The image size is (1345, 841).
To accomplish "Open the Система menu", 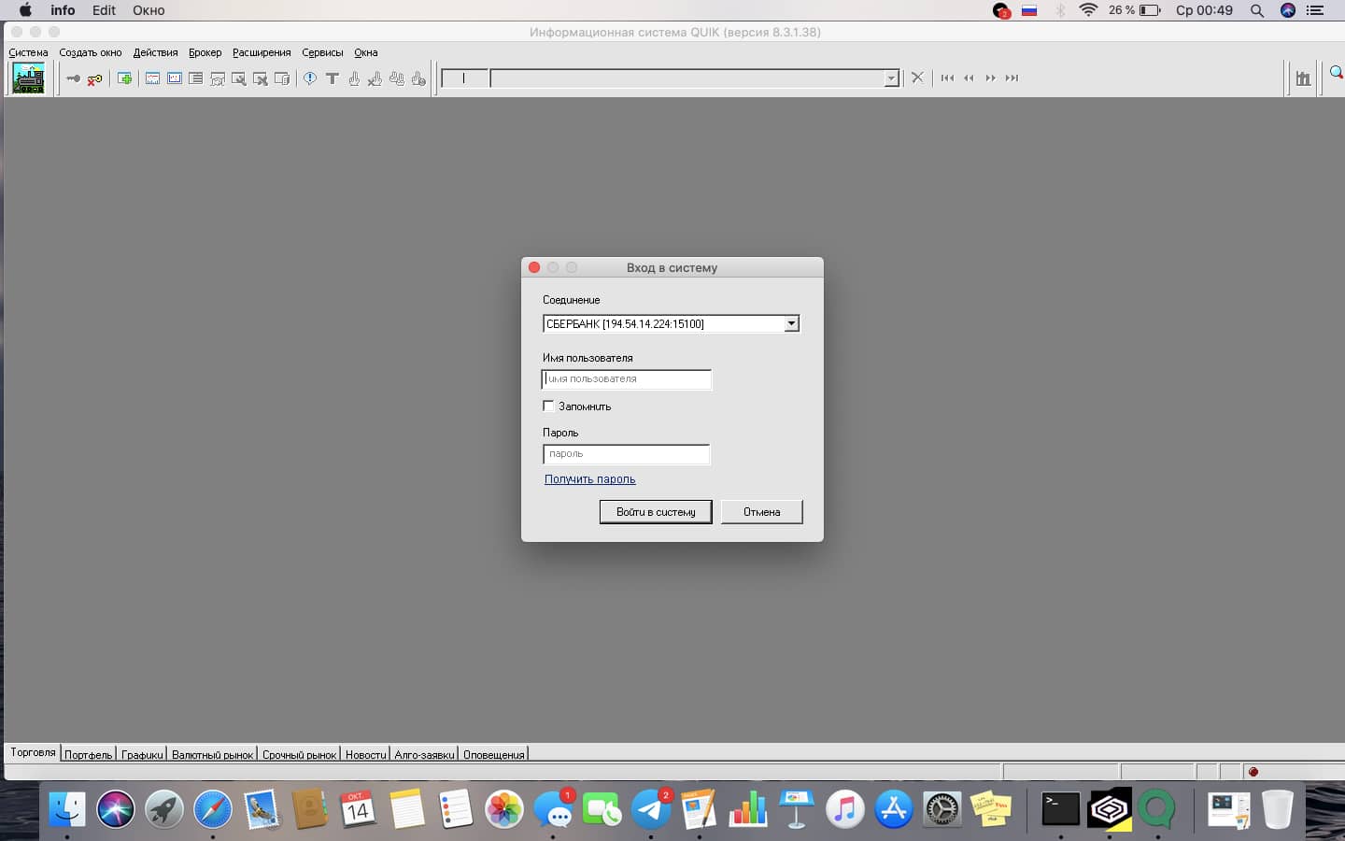I will click(x=28, y=52).
